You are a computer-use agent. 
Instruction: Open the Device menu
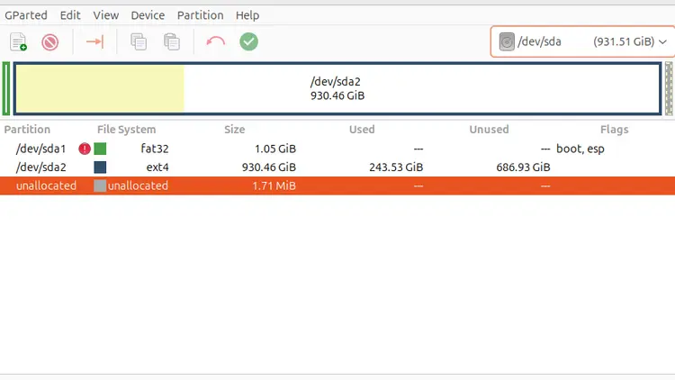pos(148,15)
